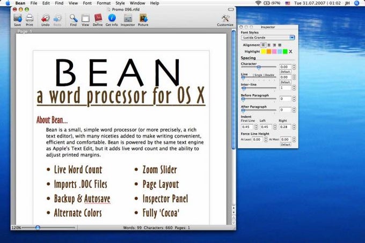Click the Inter-line spacing stepper
This screenshot has width=365, height=243.
click(x=294, y=87)
